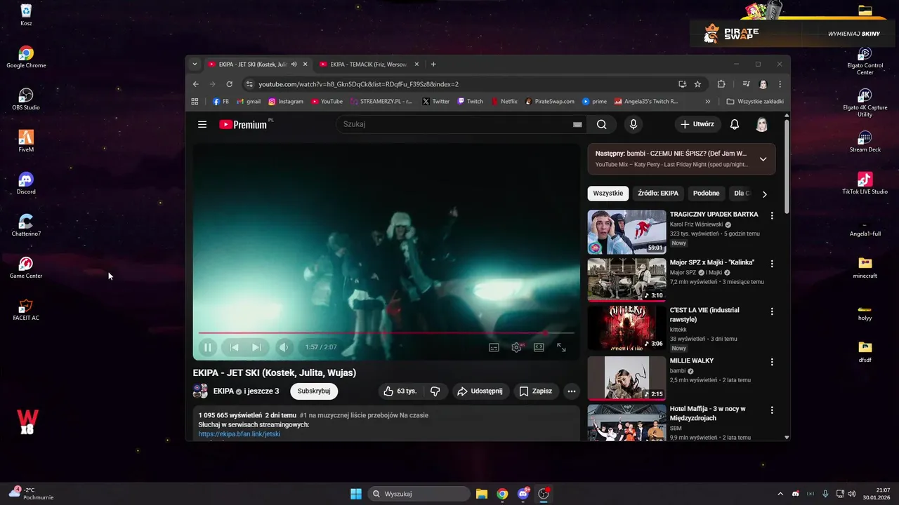Enter fullscreen video mode
Image resolution: width=899 pixels, height=505 pixels.
point(561,347)
